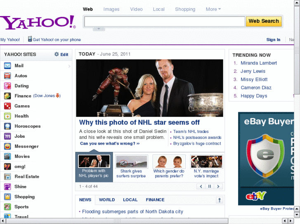Open the More search options dropdown
Viewport: 300px width, 224px height.
213,9
